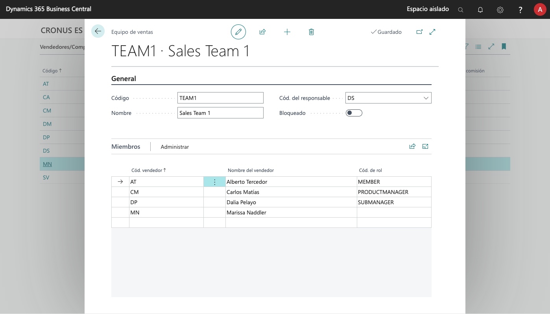The height and width of the screenshot is (314, 550).
Task: Open the notifications bell
Action: pyautogui.click(x=480, y=9)
